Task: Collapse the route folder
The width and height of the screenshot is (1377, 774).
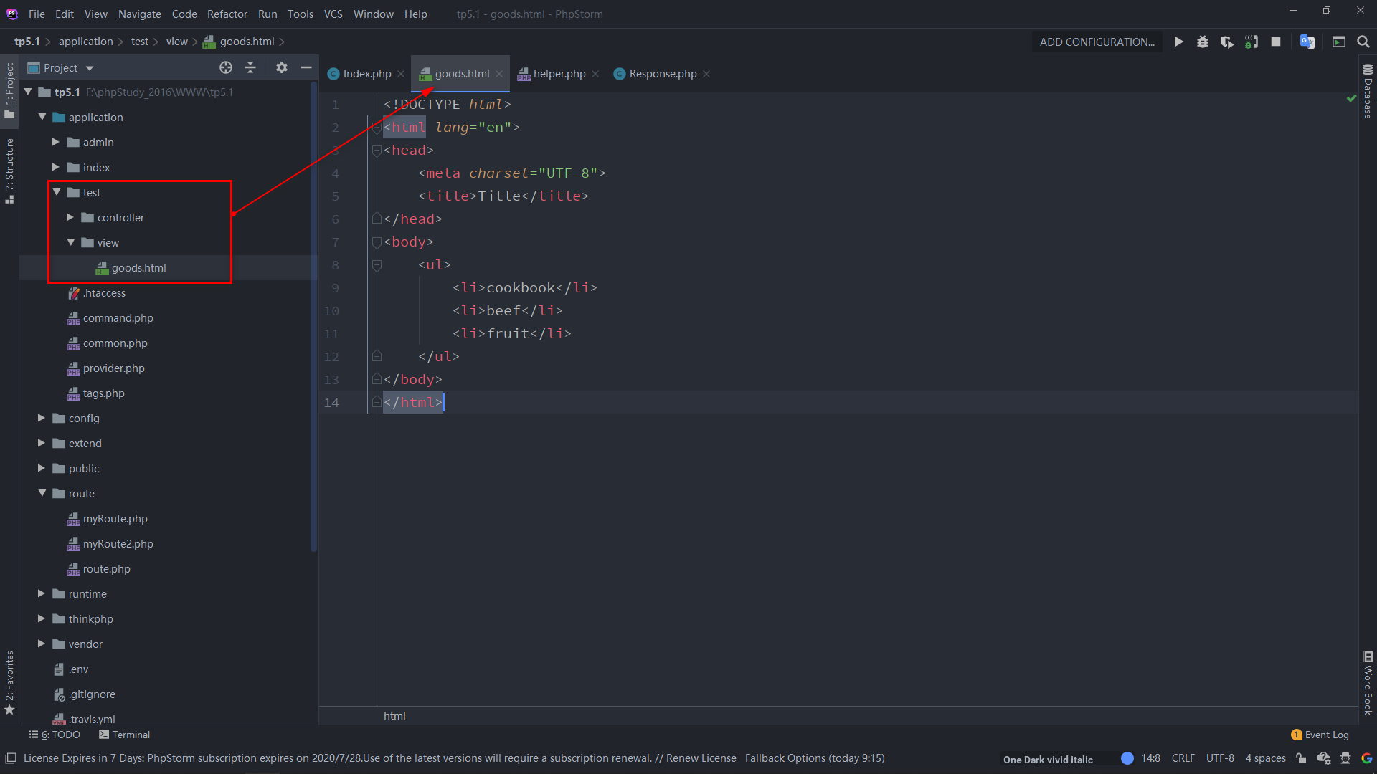Action: (42, 493)
